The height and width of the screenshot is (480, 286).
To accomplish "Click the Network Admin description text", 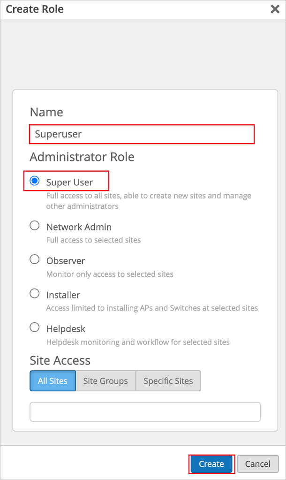I will coord(88,239).
